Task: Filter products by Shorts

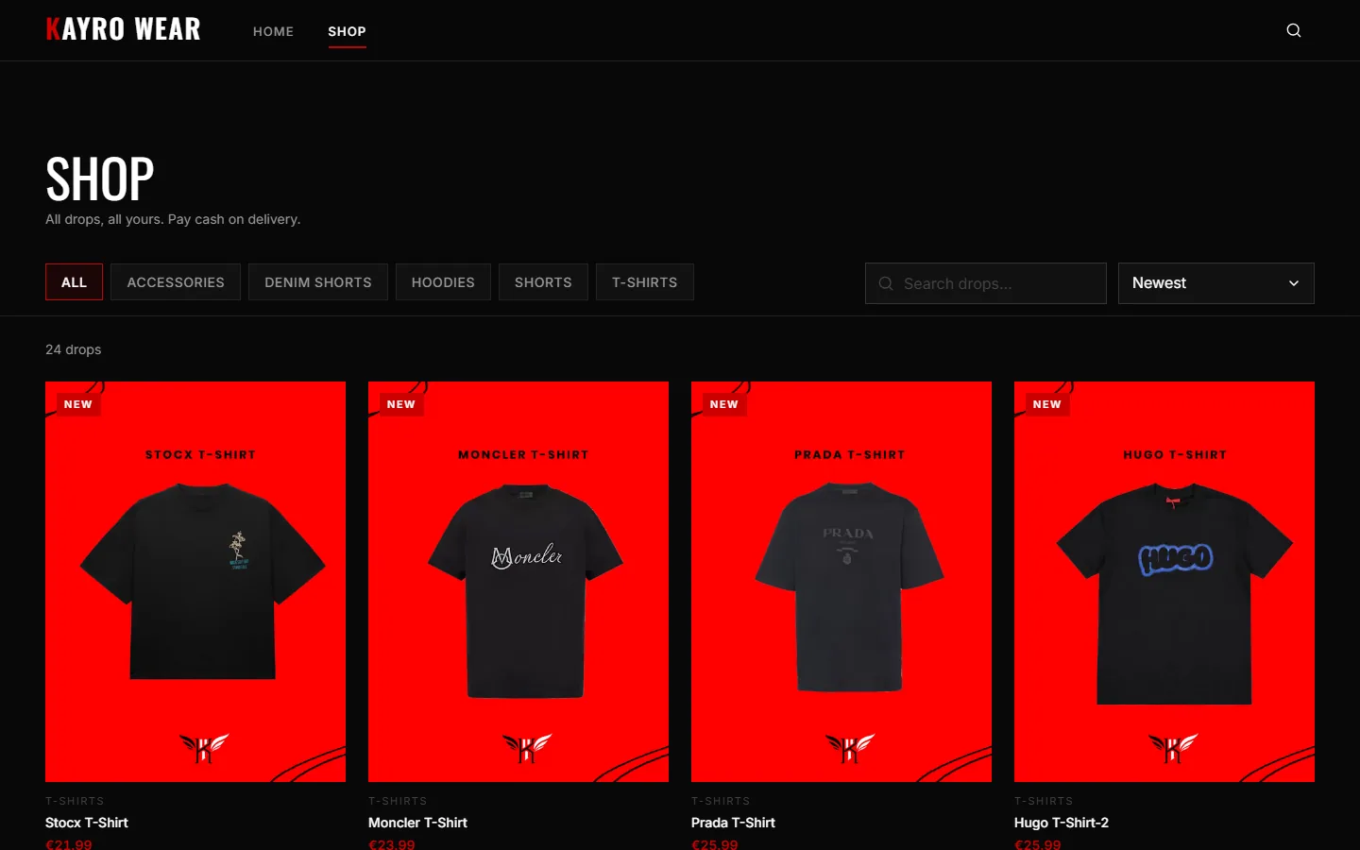Action: click(543, 282)
